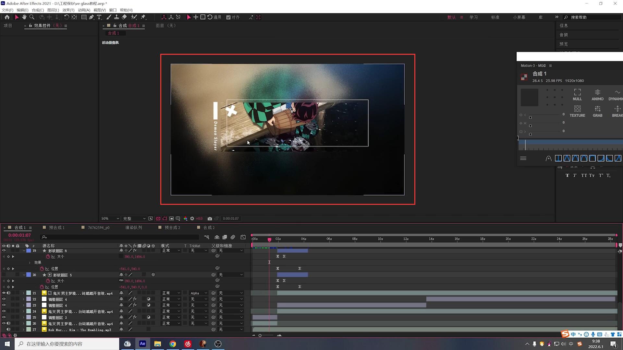Image resolution: width=623 pixels, height=350 pixels.
Task: Toggle stopwatch for 形状图层 6 大小
Action: 48,256
